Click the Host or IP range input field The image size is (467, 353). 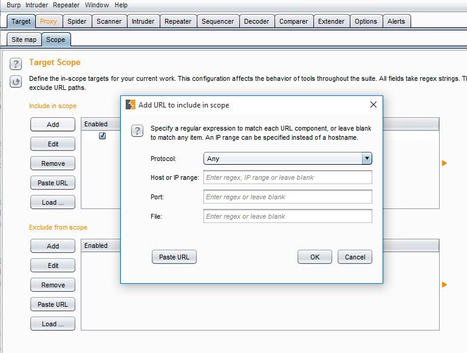pyautogui.click(x=288, y=177)
